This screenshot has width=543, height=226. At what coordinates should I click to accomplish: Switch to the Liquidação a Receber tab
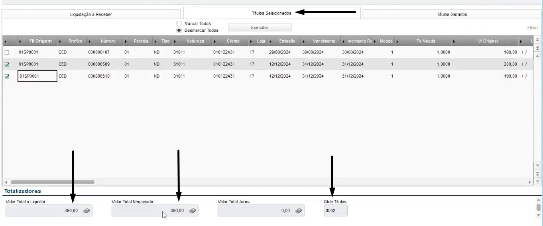(x=91, y=14)
